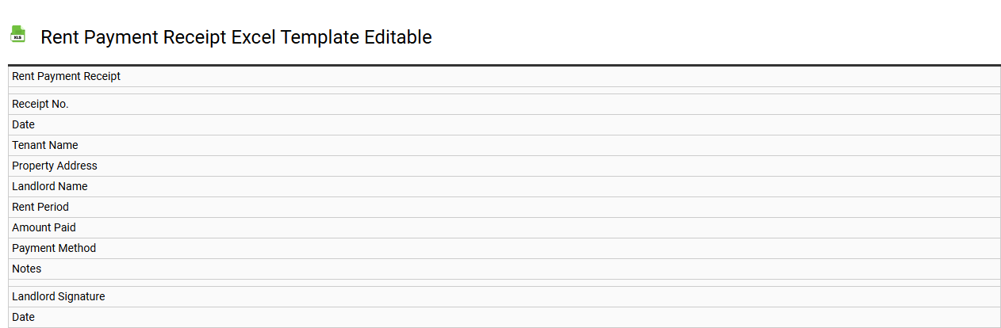Select the 'Receipt No.' row
The width and height of the screenshot is (1001, 328).
click(40, 104)
